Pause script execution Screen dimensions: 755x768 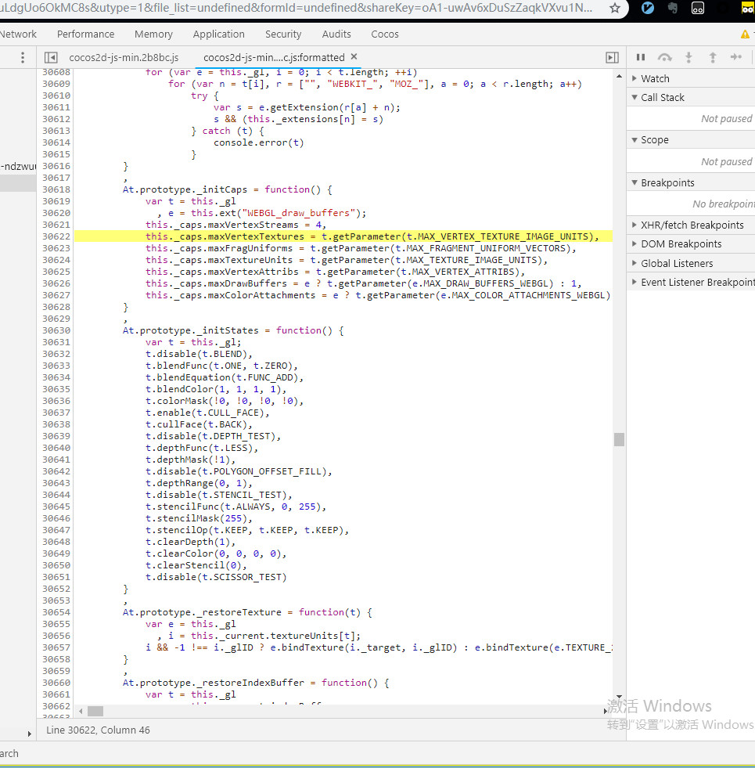point(641,57)
